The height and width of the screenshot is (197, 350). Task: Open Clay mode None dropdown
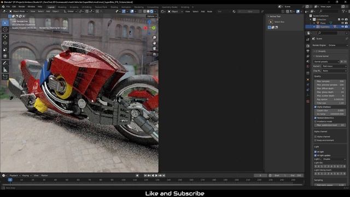[x=334, y=71]
